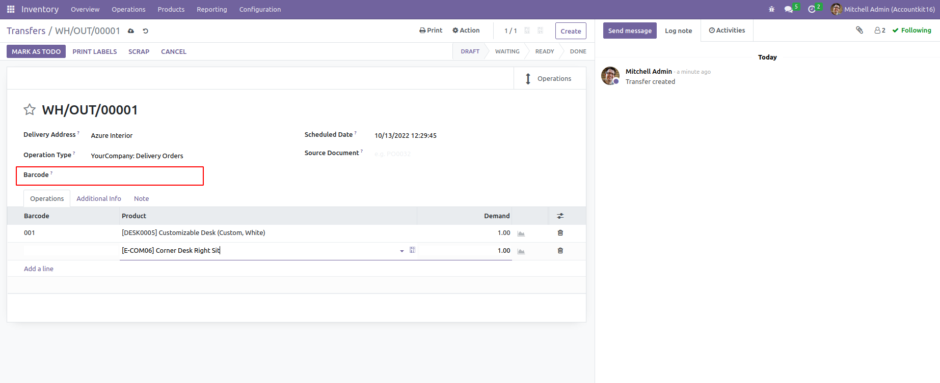The image size is (940, 383).
Task: Select the Draft status stage
Action: tap(470, 51)
